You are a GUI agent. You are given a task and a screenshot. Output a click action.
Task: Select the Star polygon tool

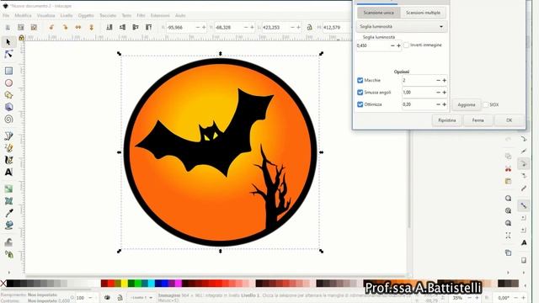click(8, 95)
